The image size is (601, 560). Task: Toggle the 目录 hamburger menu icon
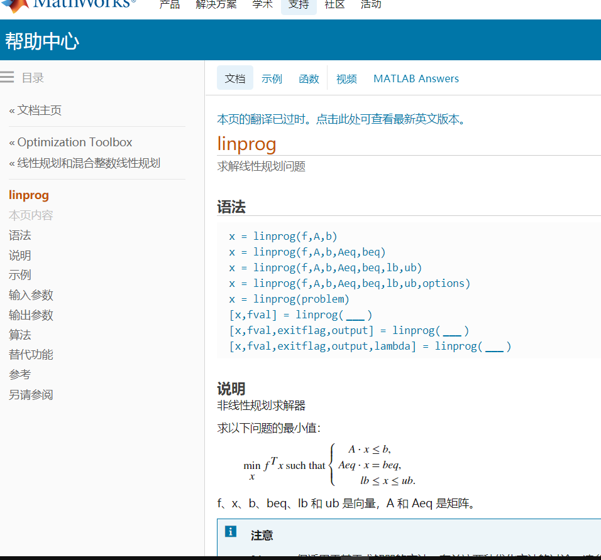7,77
